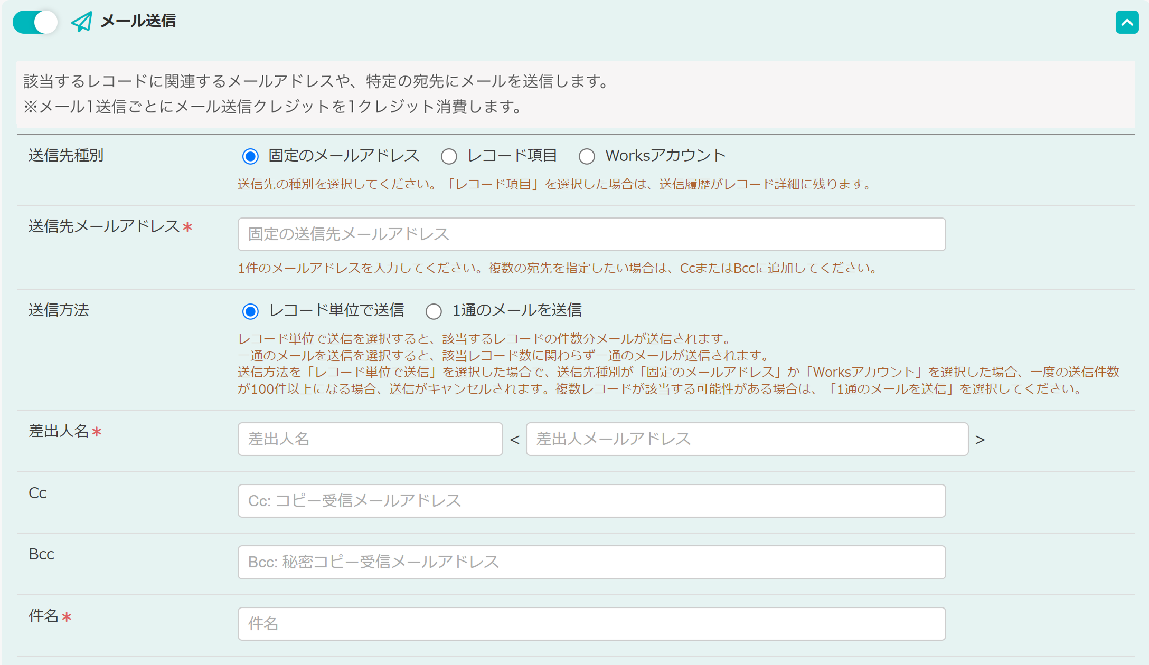Image resolution: width=1149 pixels, height=665 pixels.
Task: Click the 差出人名 required field label
Action: click(59, 431)
